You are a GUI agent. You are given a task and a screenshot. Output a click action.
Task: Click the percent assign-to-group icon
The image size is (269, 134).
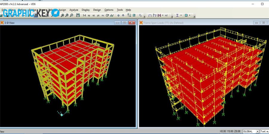(x=140, y=15)
